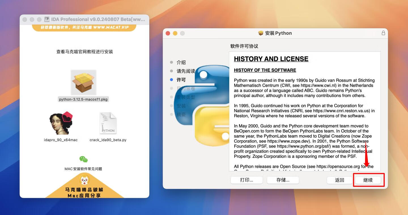408x215 pixels.
Task: Click the python-3.12.5-macos11.pkg file name label
Action: [x=83, y=99]
